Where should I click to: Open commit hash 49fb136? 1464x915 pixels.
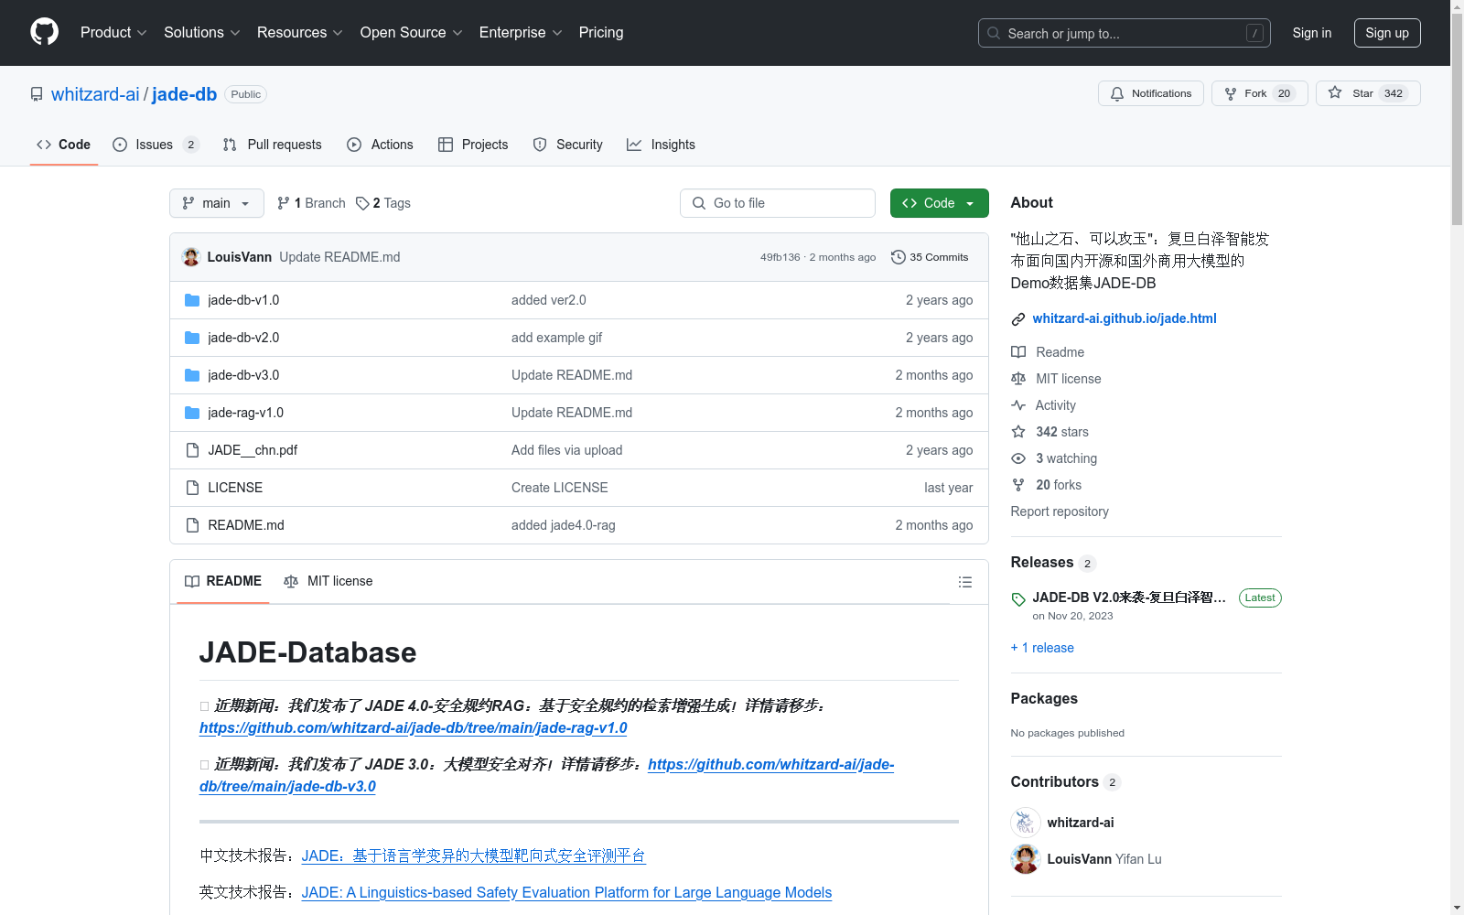[x=780, y=257]
